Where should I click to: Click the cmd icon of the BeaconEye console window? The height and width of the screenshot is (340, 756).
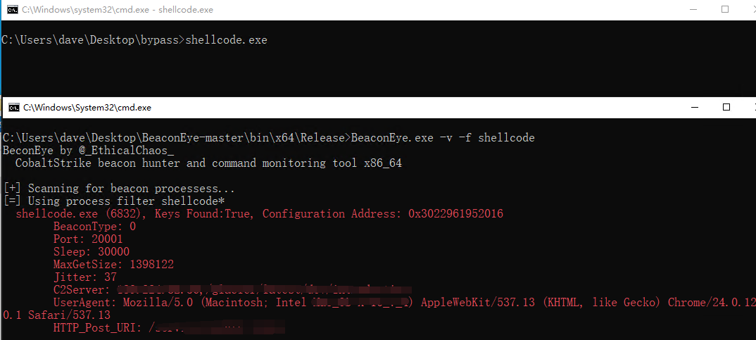click(14, 108)
